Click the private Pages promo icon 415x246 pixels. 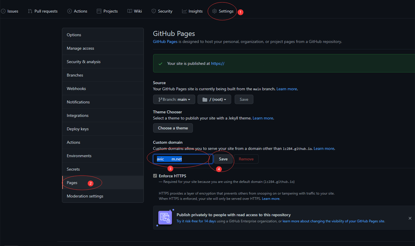tap(165, 218)
